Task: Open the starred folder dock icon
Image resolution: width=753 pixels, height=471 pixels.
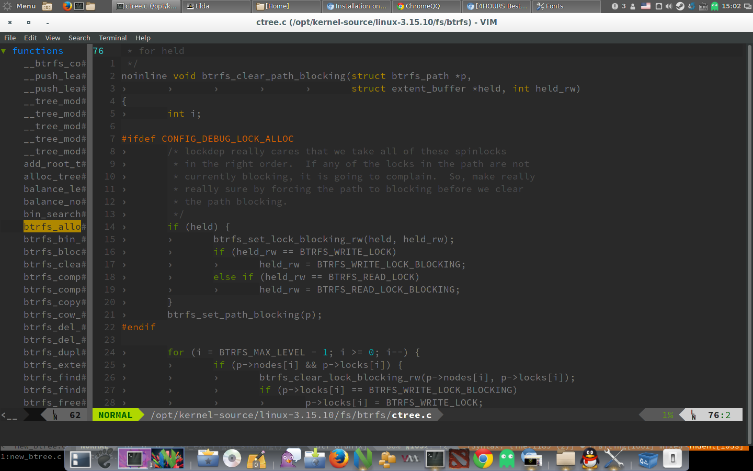Action: 208,459
